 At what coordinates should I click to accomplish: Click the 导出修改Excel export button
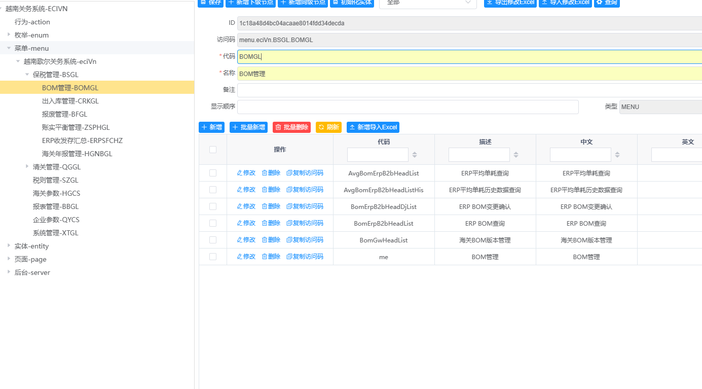click(x=510, y=3)
